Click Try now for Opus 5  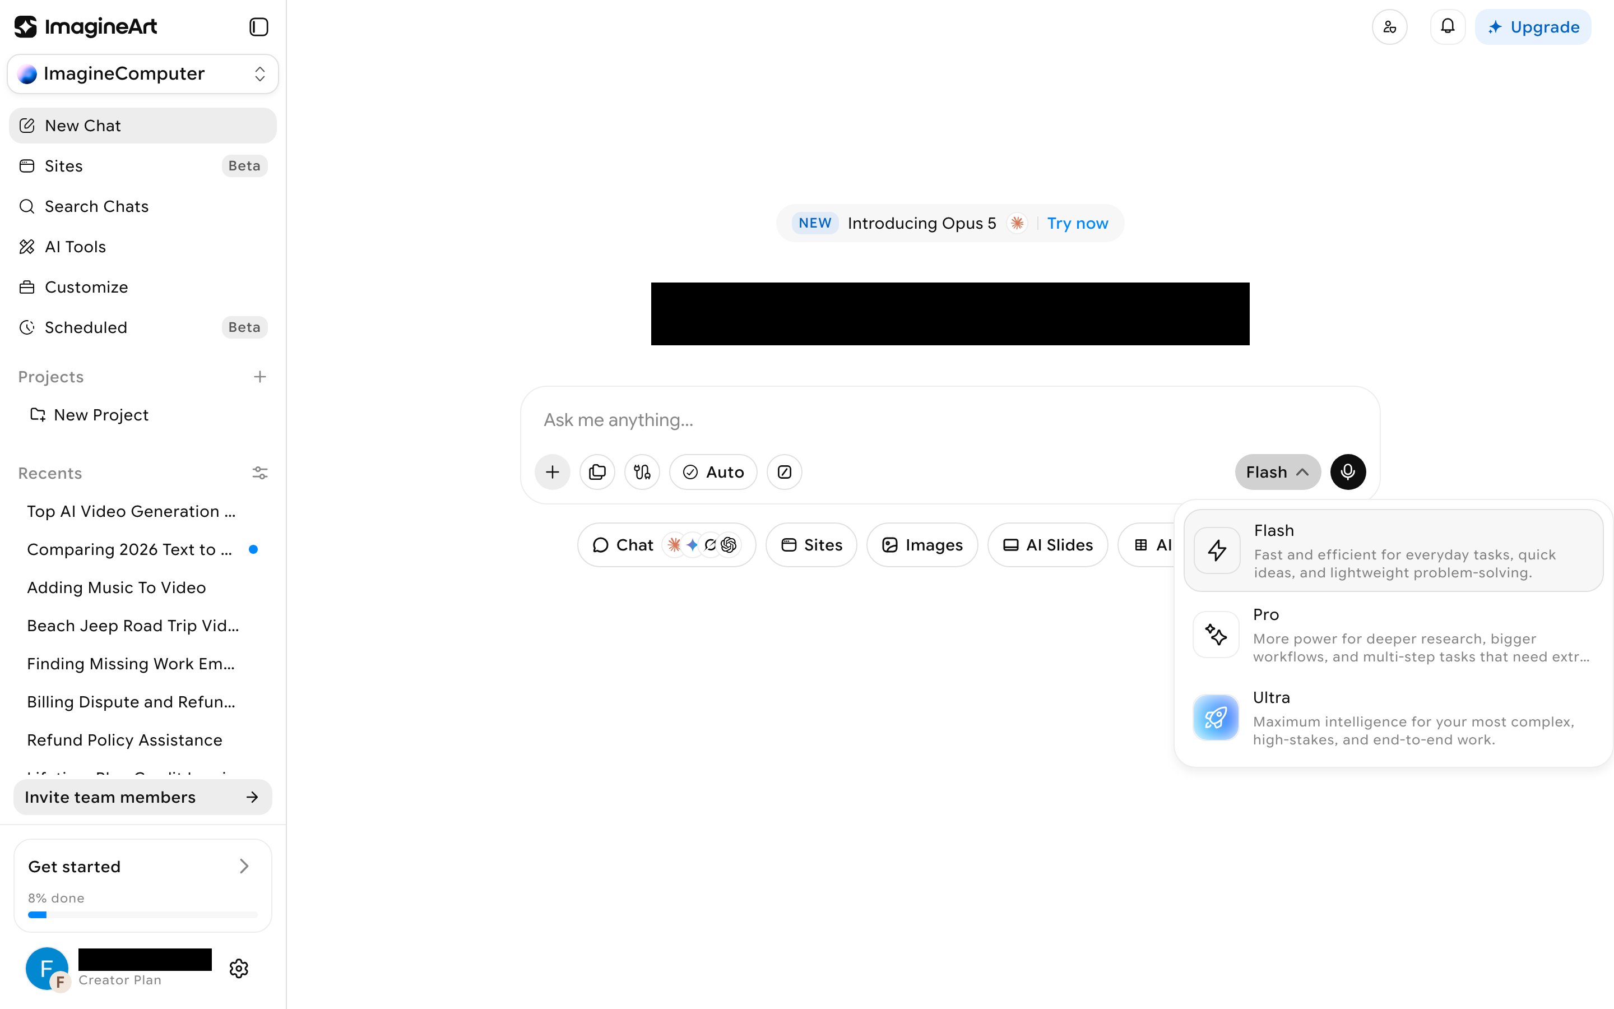click(x=1077, y=223)
